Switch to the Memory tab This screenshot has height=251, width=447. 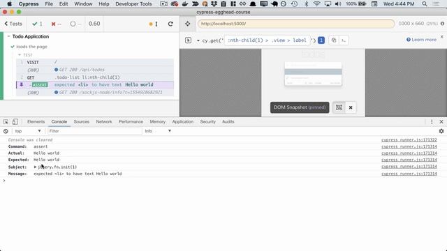pos(158,122)
